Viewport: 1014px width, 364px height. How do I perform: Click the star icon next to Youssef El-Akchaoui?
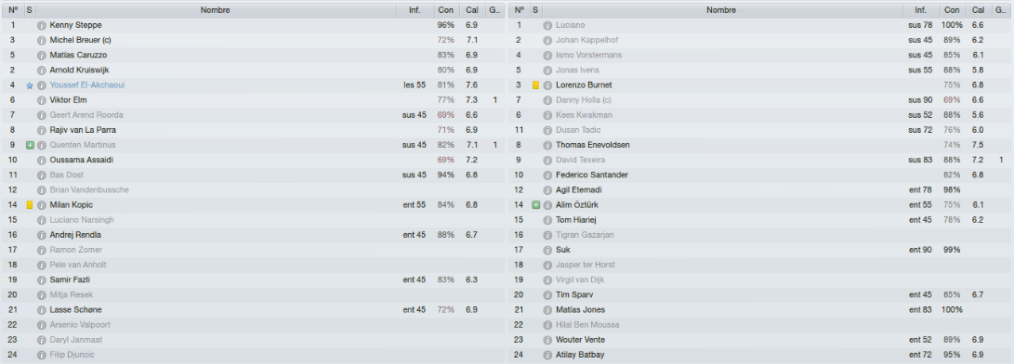coord(29,85)
